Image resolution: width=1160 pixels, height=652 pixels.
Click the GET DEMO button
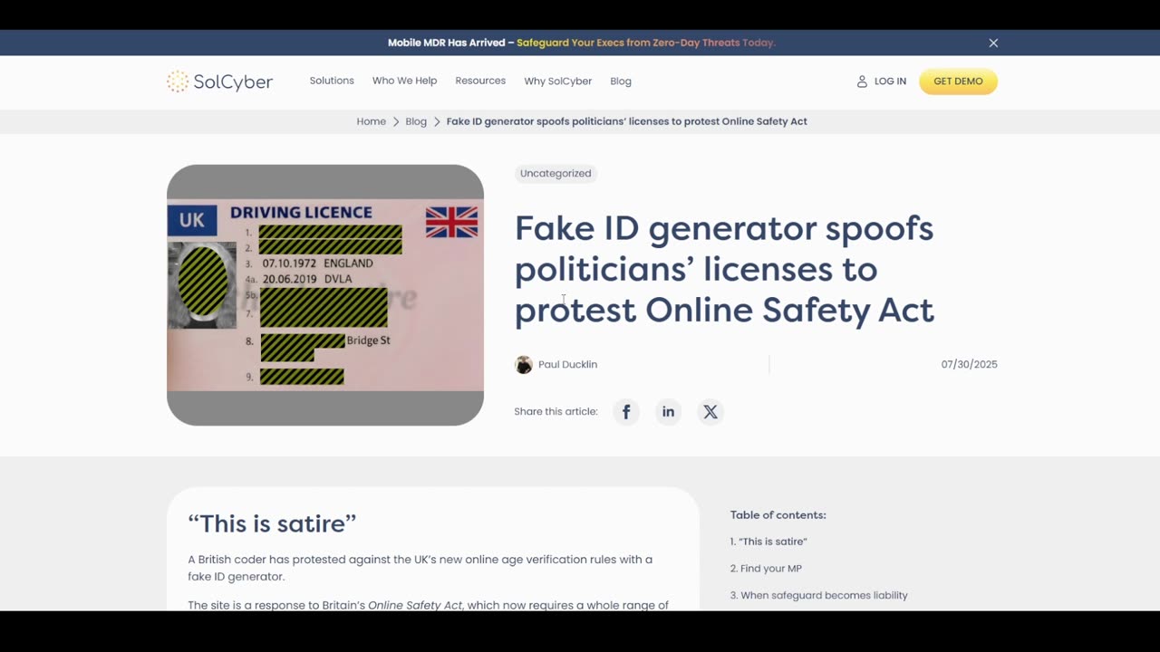958,81
